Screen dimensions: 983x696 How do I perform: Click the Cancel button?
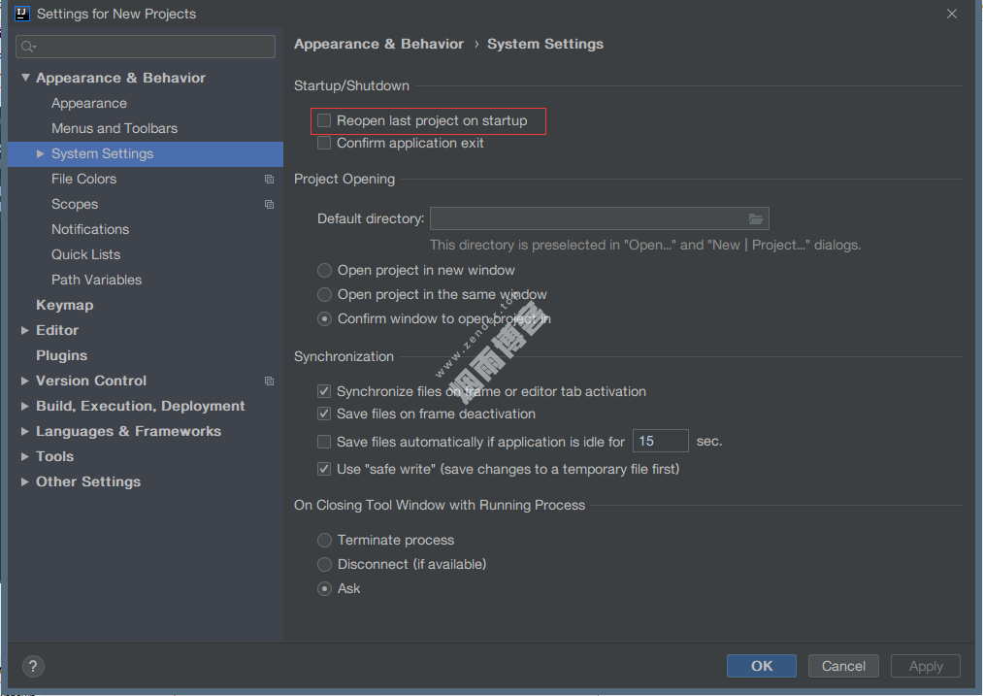[843, 666]
